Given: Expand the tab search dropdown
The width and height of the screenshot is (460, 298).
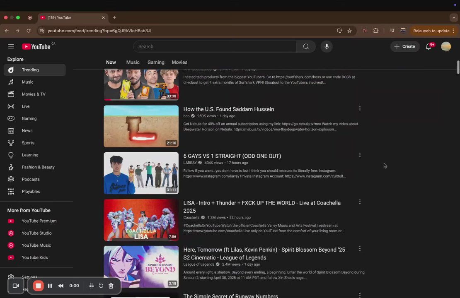Looking at the screenshot, I should click(x=453, y=17).
